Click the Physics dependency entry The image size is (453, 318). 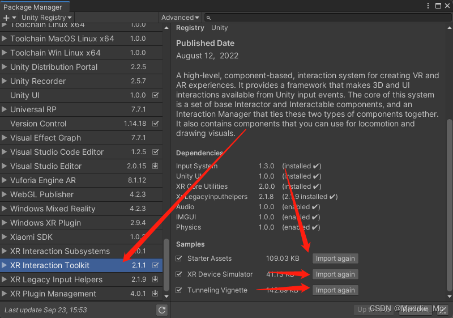[x=189, y=227]
